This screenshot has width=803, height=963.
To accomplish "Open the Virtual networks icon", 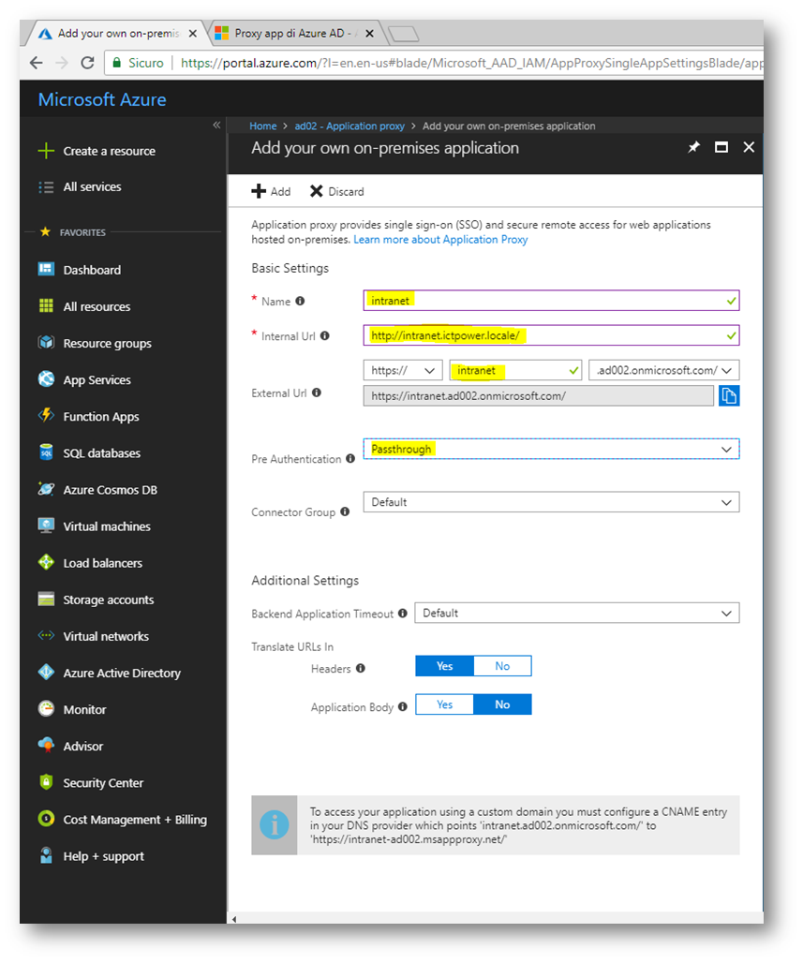I will click(46, 635).
